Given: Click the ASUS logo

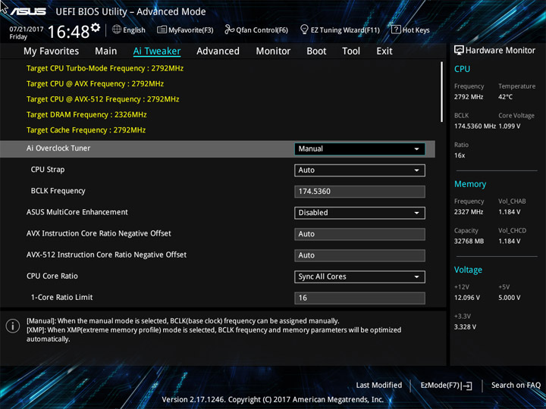Looking at the screenshot, I should [x=28, y=11].
